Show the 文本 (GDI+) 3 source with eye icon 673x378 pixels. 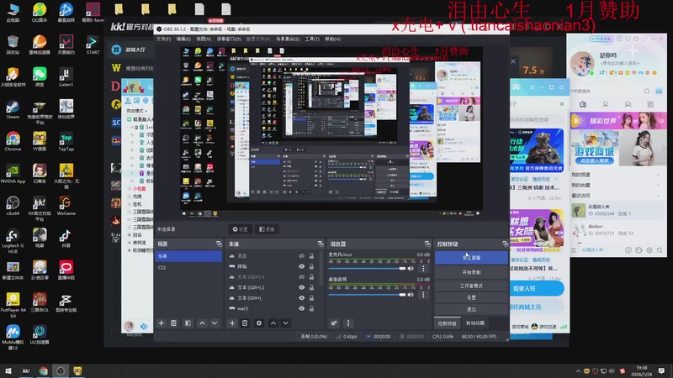click(302, 277)
